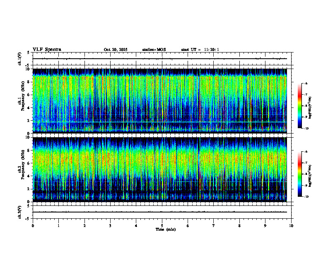Image resolution: width=328 pixels, height=253 pixels.
Task: Click the "-10" tick on ch.2 colorbar
Action: point(306,197)
